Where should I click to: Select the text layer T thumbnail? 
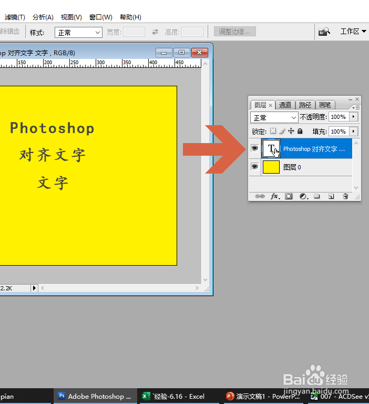(271, 148)
